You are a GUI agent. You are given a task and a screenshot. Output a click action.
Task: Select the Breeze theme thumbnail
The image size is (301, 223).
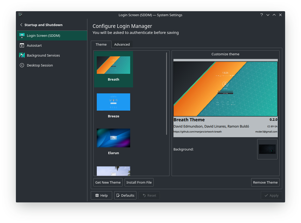(x=113, y=102)
